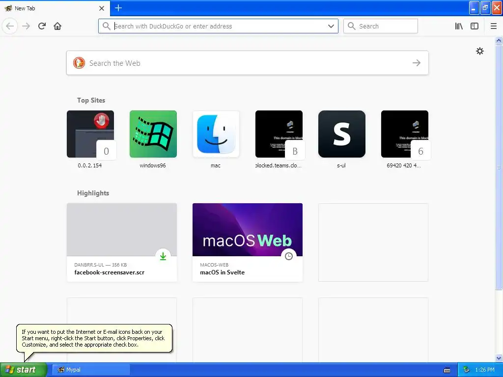The image size is (503, 377).
Task: Focus the toolbar Search field
Action: [381, 26]
